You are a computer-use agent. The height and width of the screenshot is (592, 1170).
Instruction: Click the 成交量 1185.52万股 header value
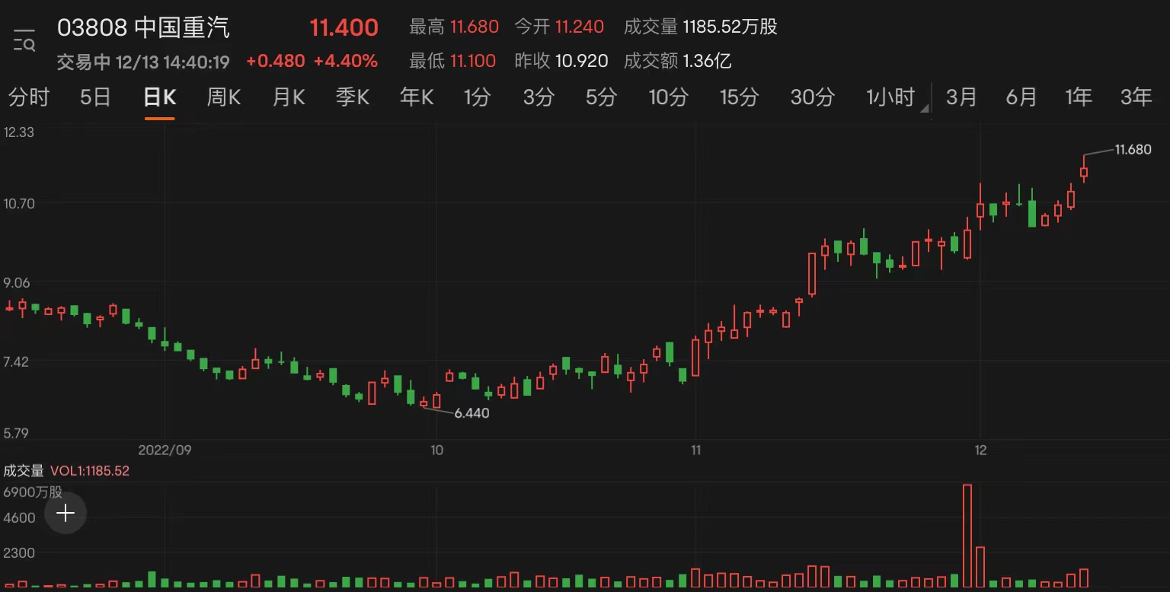(701, 27)
